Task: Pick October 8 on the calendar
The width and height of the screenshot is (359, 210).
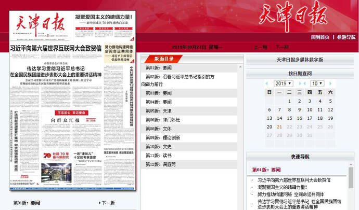Action: [x=289, y=110]
